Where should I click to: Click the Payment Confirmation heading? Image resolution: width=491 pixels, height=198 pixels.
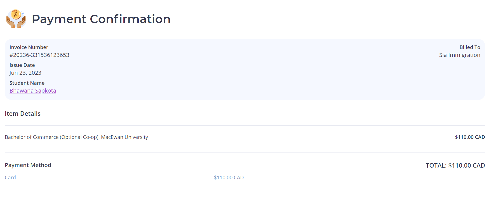(x=101, y=19)
